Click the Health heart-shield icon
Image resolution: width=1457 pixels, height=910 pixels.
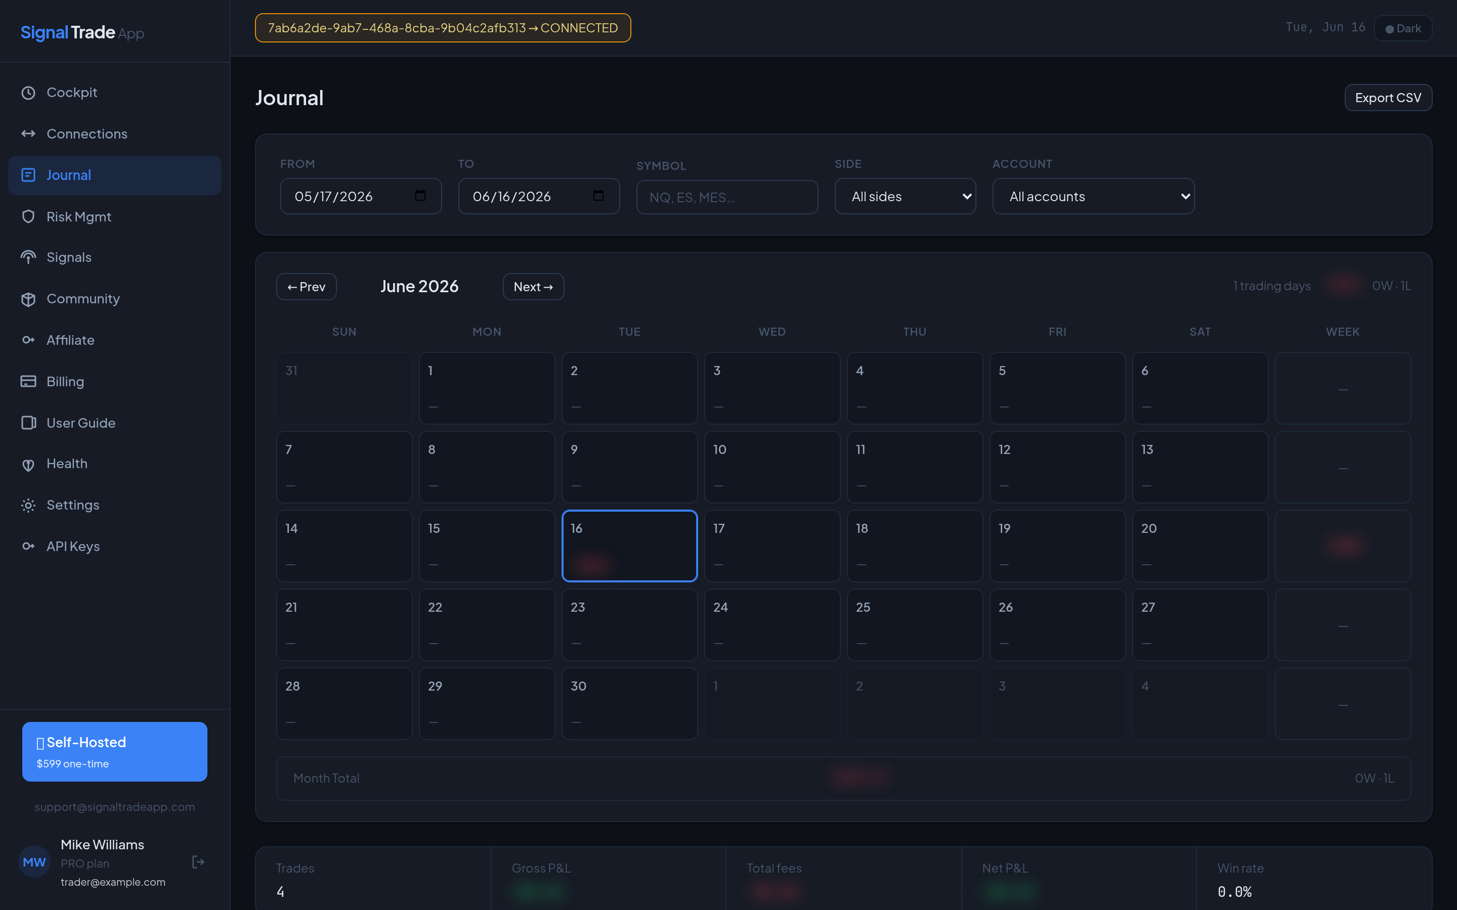28,464
